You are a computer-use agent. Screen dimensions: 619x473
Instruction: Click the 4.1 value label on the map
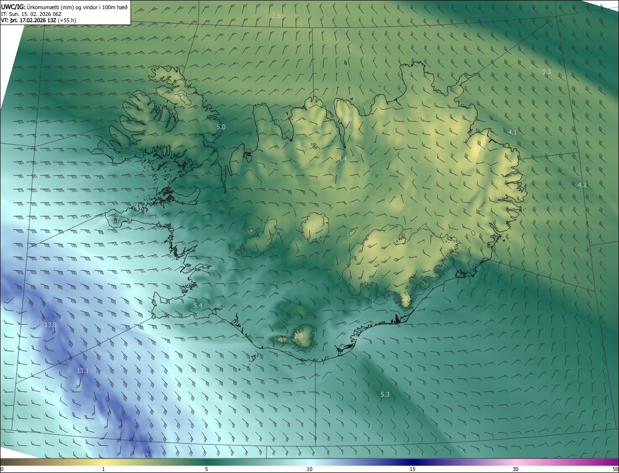point(513,132)
